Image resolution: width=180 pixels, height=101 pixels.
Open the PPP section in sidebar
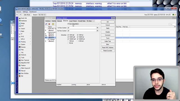tap(22, 26)
